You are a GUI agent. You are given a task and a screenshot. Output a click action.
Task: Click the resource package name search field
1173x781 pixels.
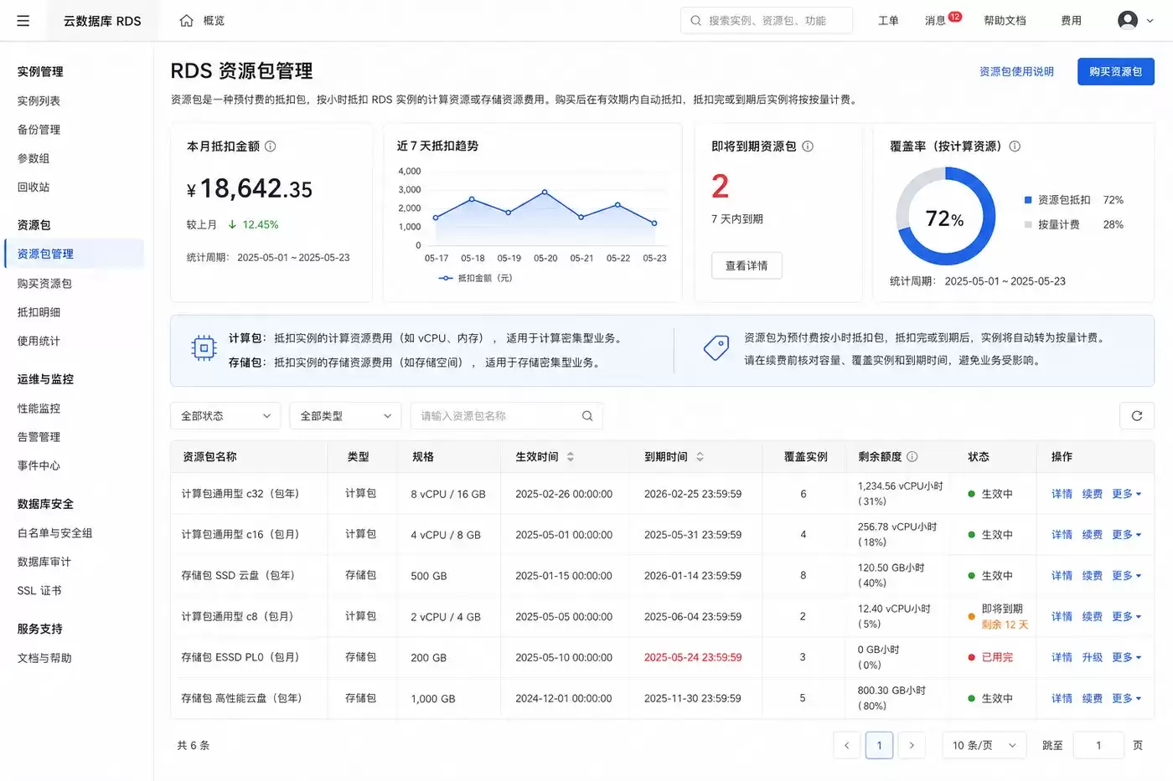[x=506, y=416]
